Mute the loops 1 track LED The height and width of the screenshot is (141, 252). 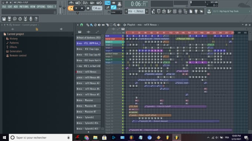tap(123, 42)
